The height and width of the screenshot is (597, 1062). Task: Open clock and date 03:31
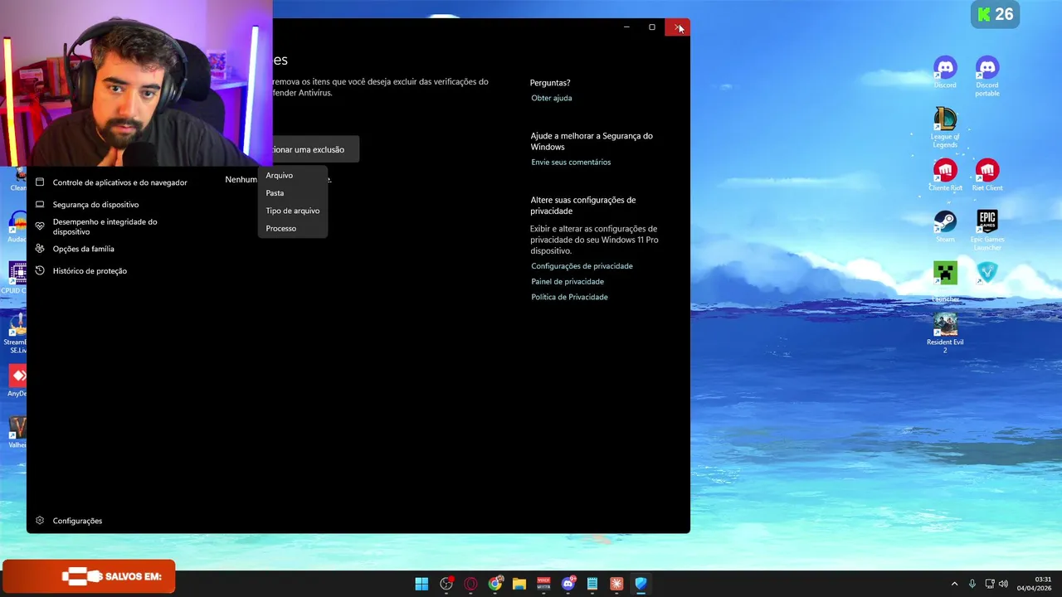pyautogui.click(x=1034, y=584)
